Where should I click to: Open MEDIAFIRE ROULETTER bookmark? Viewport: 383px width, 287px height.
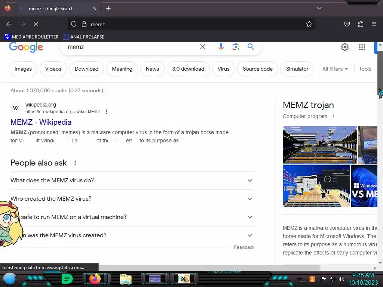[31, 37]
